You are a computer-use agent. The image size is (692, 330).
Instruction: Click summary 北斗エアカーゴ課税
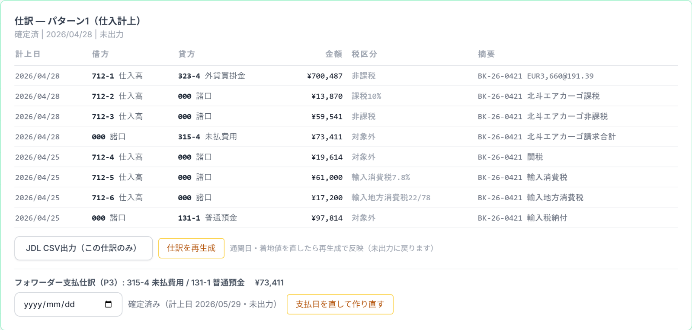[563, 96]
